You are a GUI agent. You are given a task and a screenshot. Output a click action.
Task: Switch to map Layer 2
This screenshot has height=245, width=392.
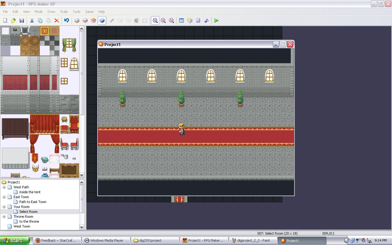[85, 21]
